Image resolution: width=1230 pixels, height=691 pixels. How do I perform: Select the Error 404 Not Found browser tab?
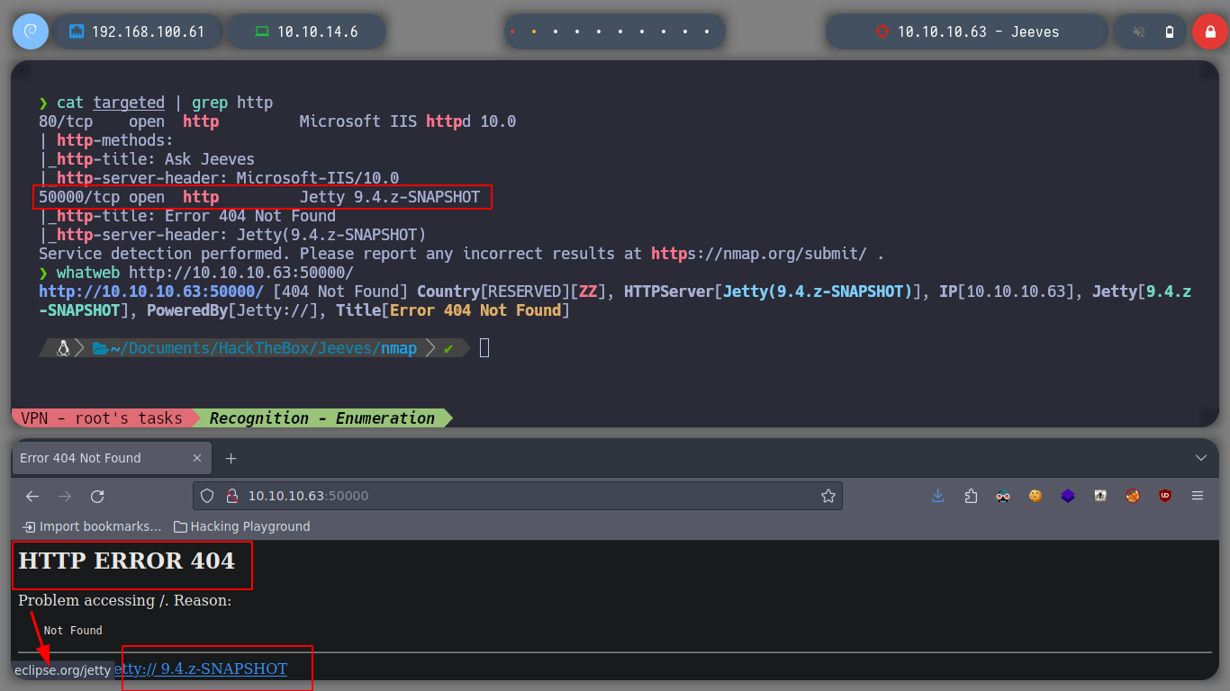click(111, 458)
